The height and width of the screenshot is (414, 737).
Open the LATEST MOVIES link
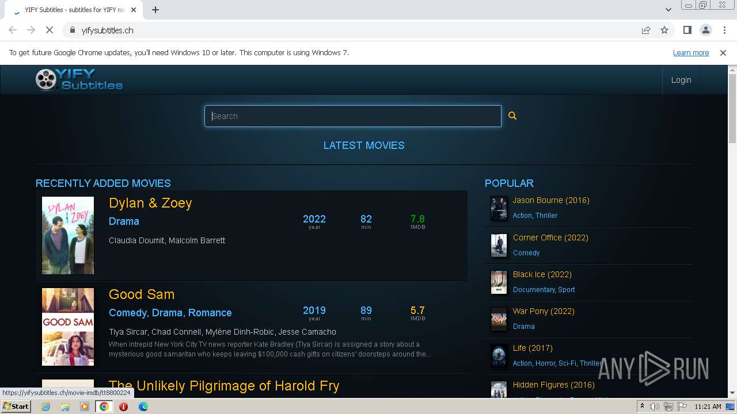364,145
